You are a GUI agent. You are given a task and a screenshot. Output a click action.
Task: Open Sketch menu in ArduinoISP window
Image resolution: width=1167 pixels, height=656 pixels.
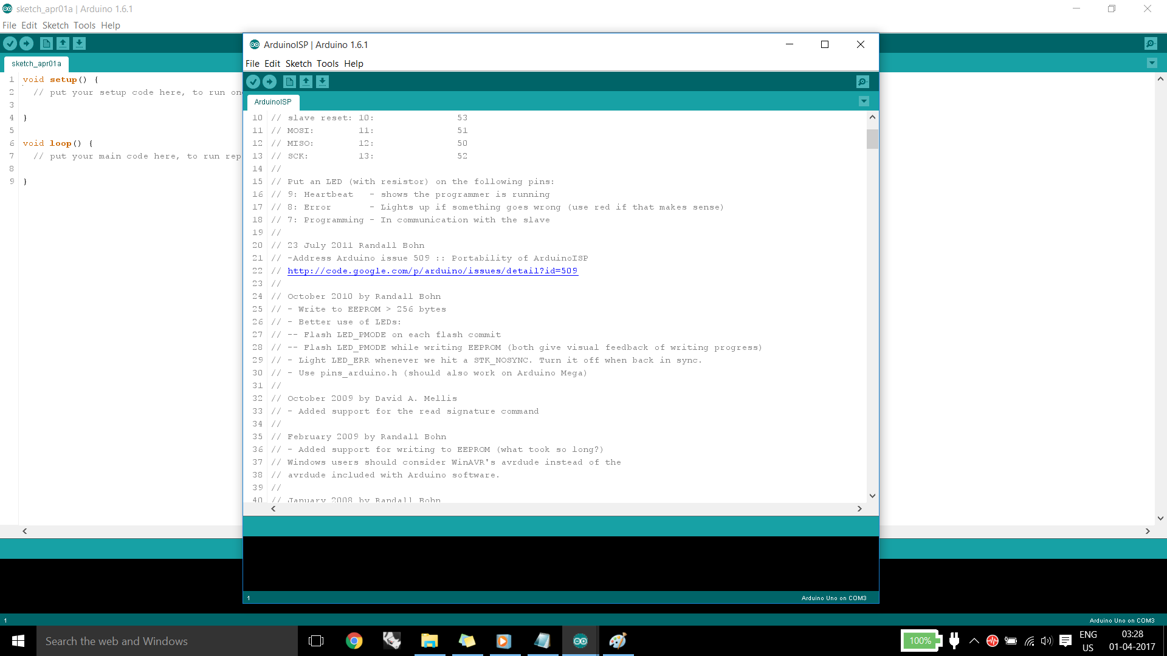298,64
